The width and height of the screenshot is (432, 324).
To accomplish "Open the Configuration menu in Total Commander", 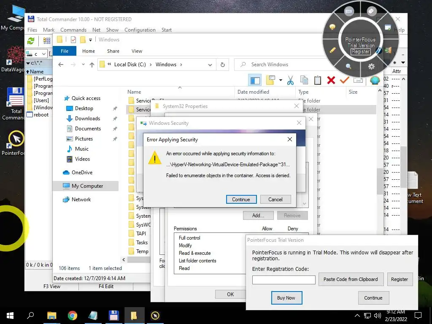I will coord(140,30).
